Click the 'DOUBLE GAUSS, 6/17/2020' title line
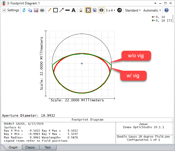Screen dimensions: 175x151 point(24,124)
